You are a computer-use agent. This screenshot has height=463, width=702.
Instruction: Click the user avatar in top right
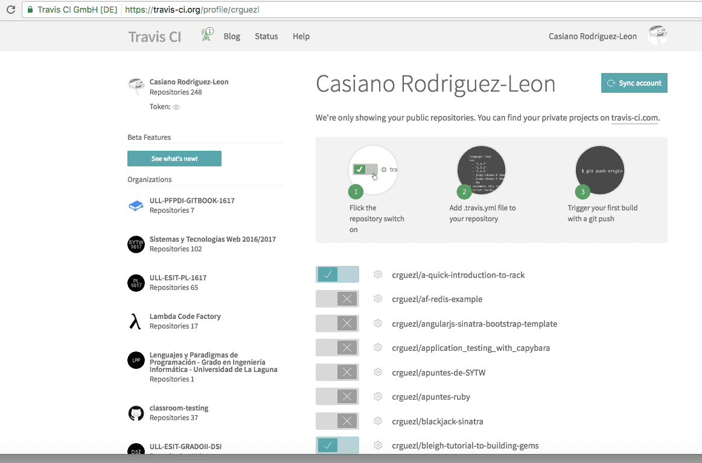pos(657,36)
